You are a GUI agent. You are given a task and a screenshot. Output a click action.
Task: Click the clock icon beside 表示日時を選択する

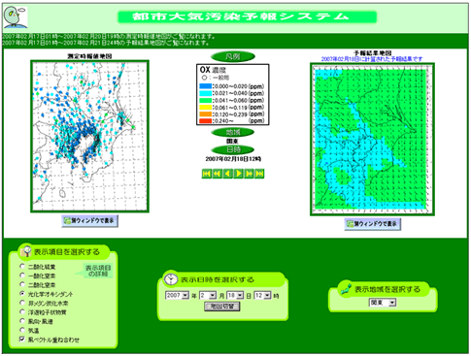pyautogui.click(x=171, y=279)
